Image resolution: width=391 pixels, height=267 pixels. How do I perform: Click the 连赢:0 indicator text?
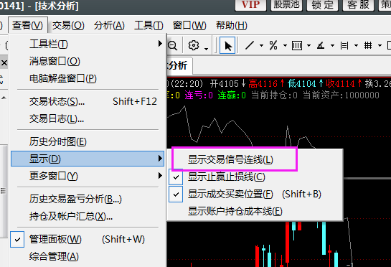pyautogui.click(x=232, y=95)
